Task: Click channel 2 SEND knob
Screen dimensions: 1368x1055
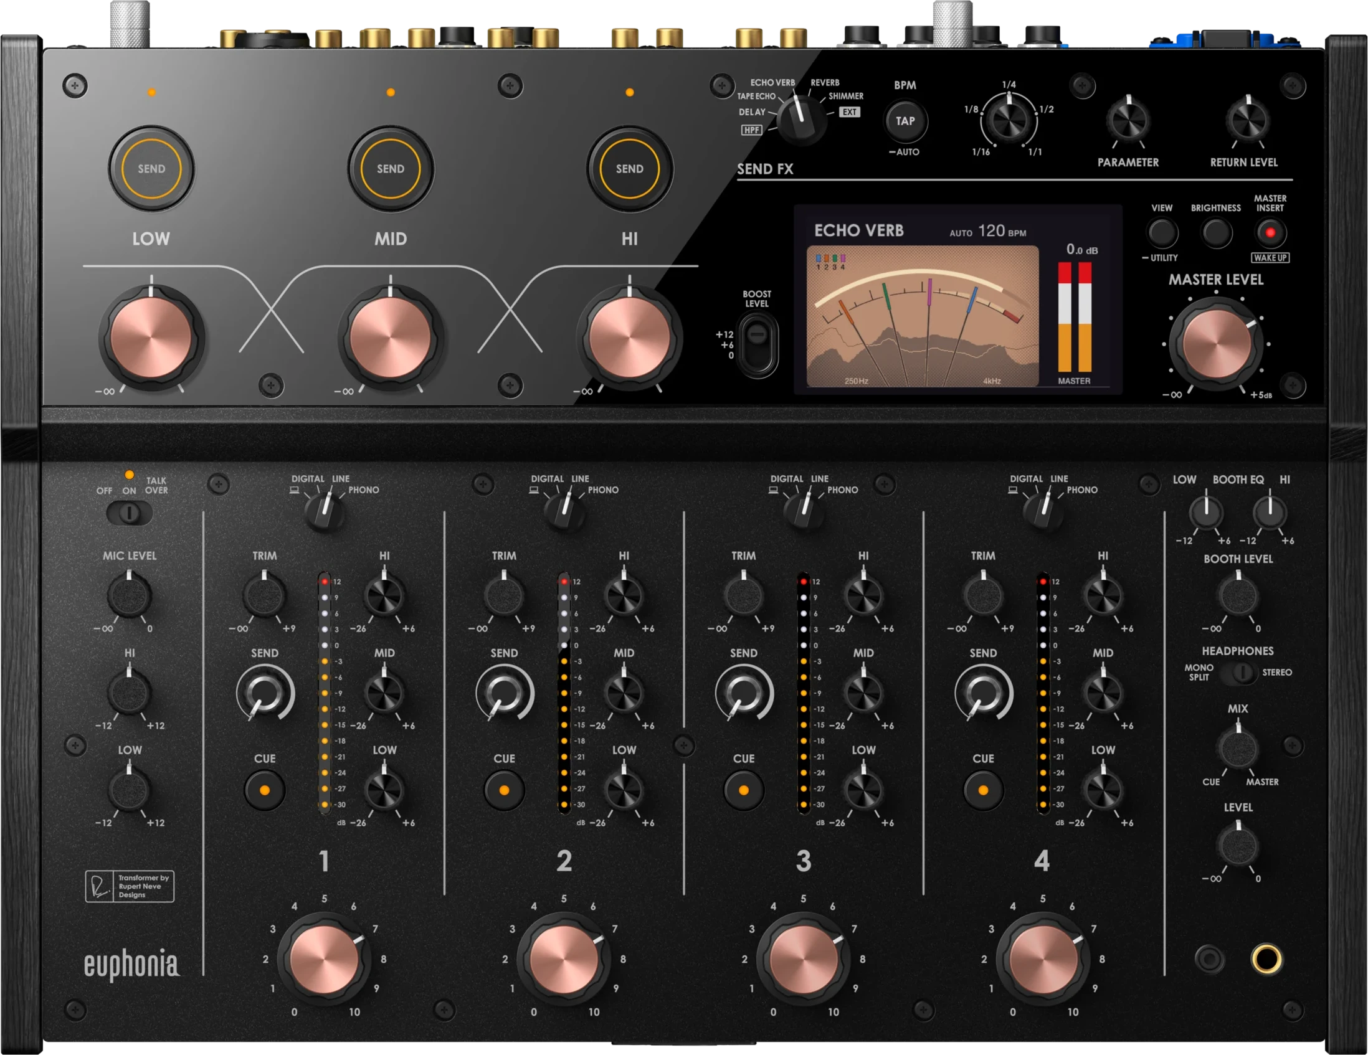Action: (504, 693)
